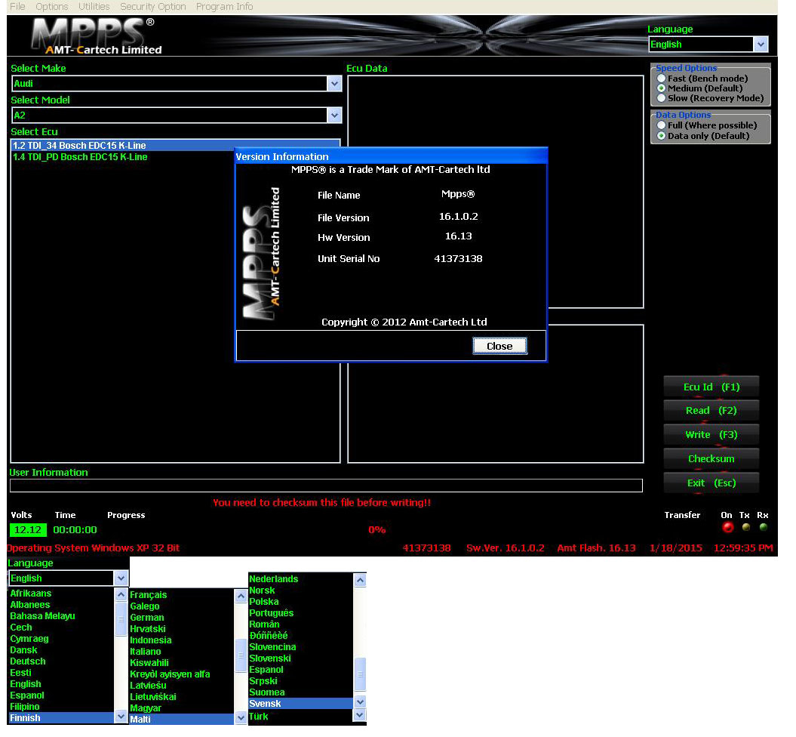Image resolution: width=796 pixels, height=737 pixels.
Task: Click the red On transfer indicator
Action: (727, 528)
